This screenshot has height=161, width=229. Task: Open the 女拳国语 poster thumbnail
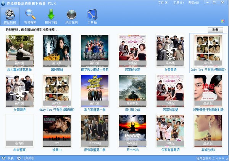point(20,91)
